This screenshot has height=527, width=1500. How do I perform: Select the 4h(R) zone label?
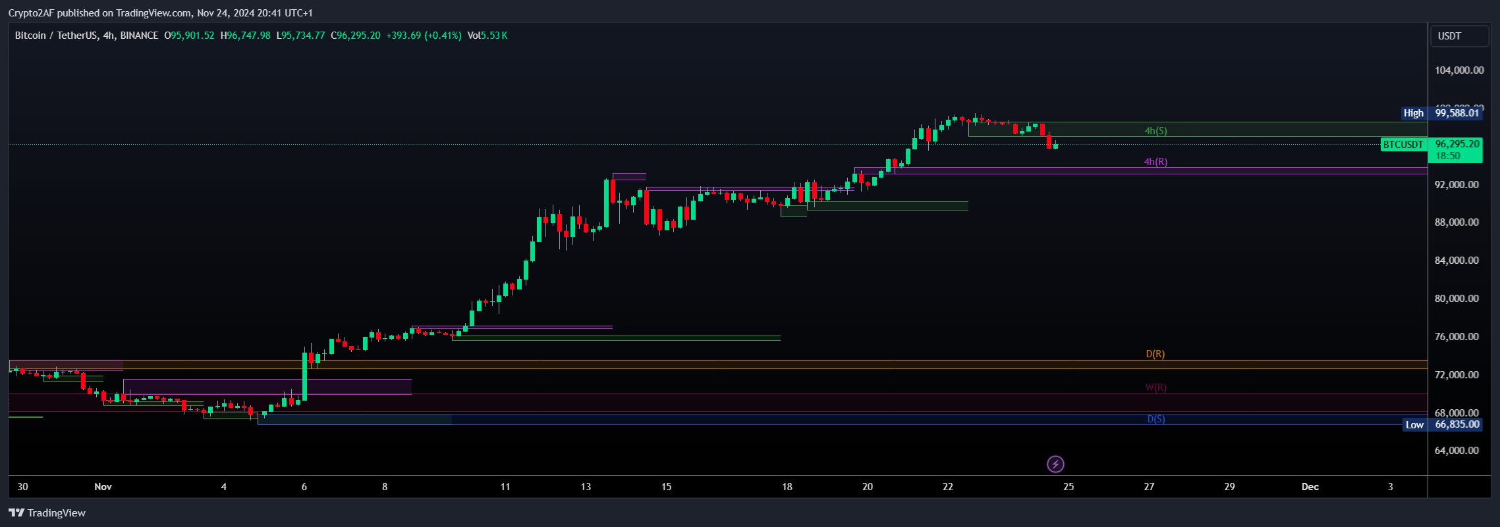(1155, 162)
